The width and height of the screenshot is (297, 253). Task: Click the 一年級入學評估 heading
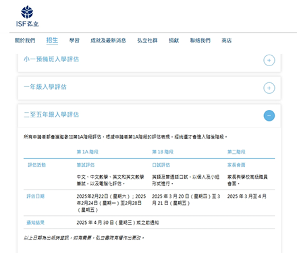(45, 87)
